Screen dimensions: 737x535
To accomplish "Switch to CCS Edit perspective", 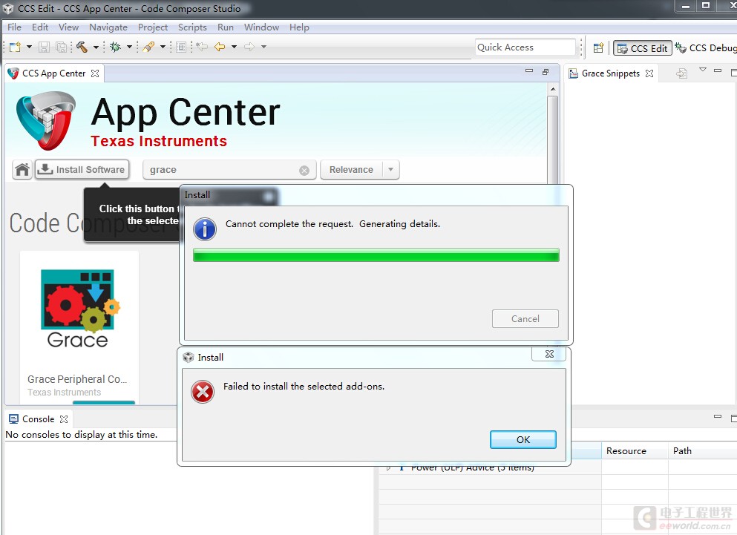I will click(x=643, y=48).
